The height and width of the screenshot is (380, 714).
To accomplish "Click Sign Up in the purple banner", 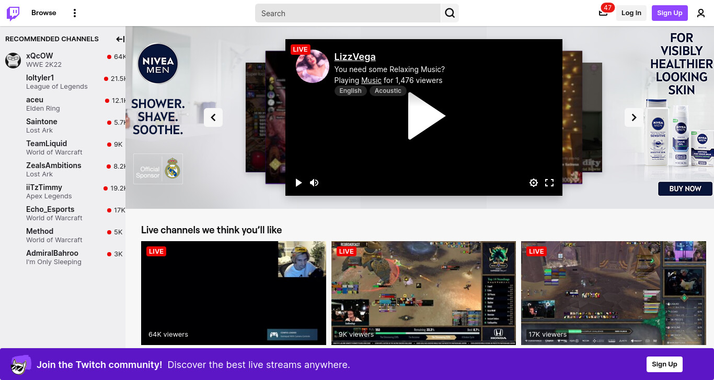I will pos(664,364).
